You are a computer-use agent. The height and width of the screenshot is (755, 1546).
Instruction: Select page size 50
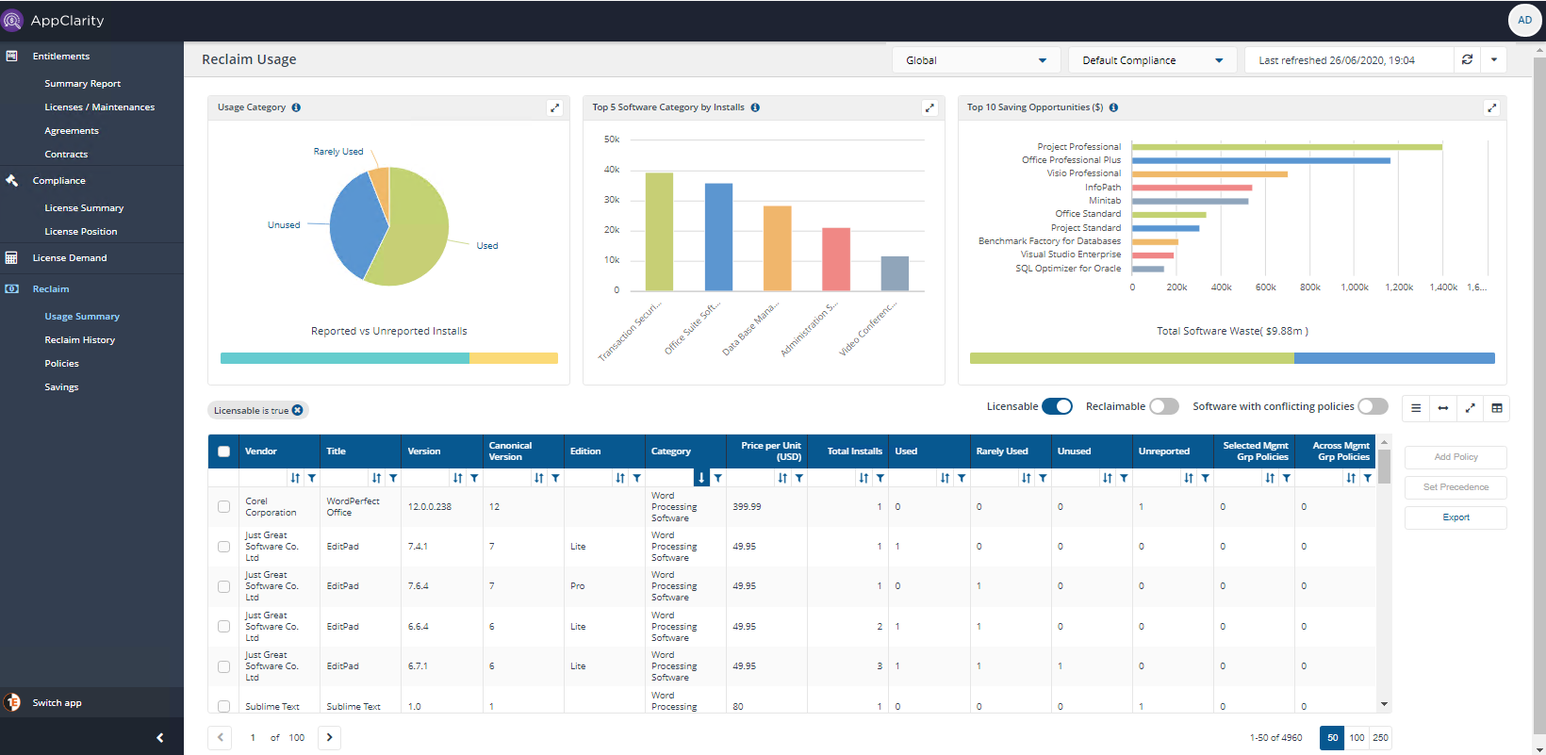point(1333,738)
